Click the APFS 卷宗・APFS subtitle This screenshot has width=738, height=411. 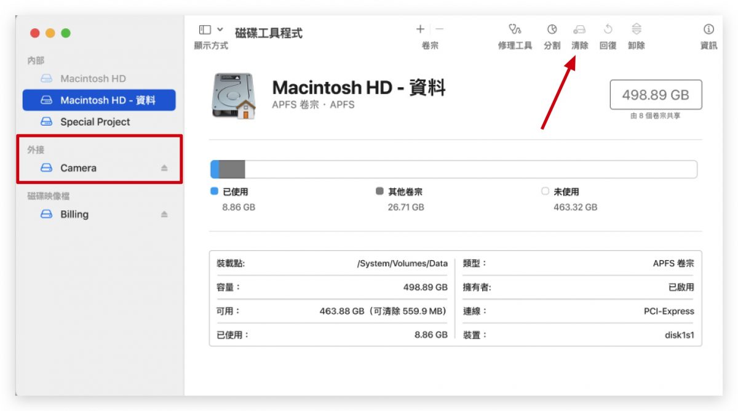pyautogui.click(x=313, y=105)
